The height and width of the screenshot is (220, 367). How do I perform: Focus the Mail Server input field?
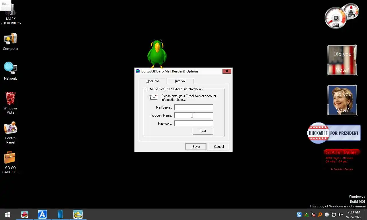(194, 107)
